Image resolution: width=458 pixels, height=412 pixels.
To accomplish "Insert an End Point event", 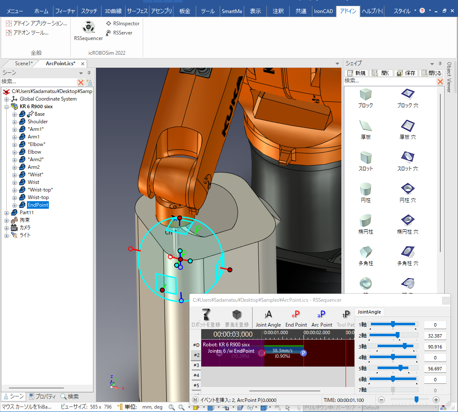I will (296, 317).
